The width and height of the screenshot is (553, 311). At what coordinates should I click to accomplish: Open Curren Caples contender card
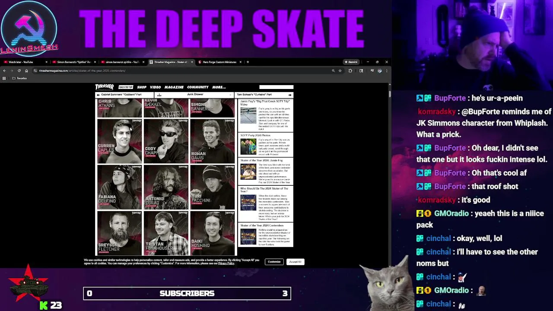[x=119, y=141]
